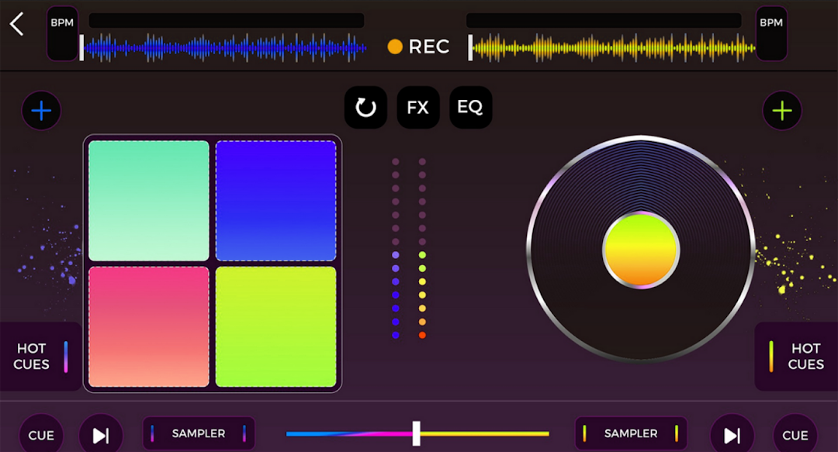Open the FX effects panel
The image size is (838, 452).
tap(418, 108)
